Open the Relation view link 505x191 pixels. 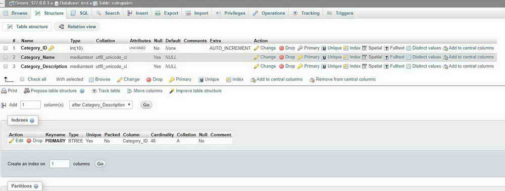[x=78, y=27]
